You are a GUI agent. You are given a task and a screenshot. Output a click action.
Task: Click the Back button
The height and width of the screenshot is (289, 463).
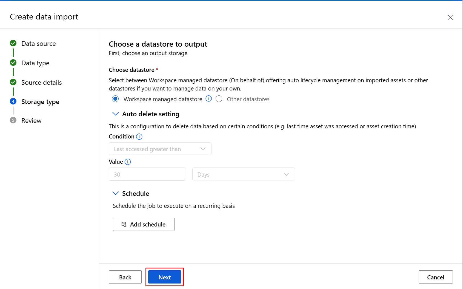125,277
